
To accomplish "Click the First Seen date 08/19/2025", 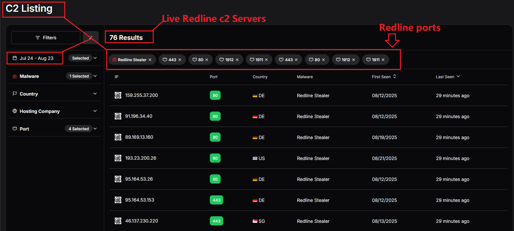I will coord(385,137).
